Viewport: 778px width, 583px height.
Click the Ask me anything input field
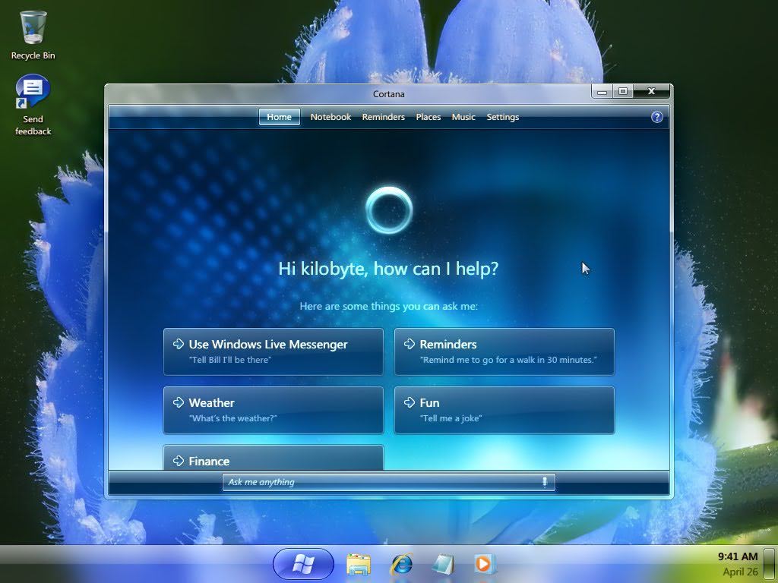click(380, 482)
